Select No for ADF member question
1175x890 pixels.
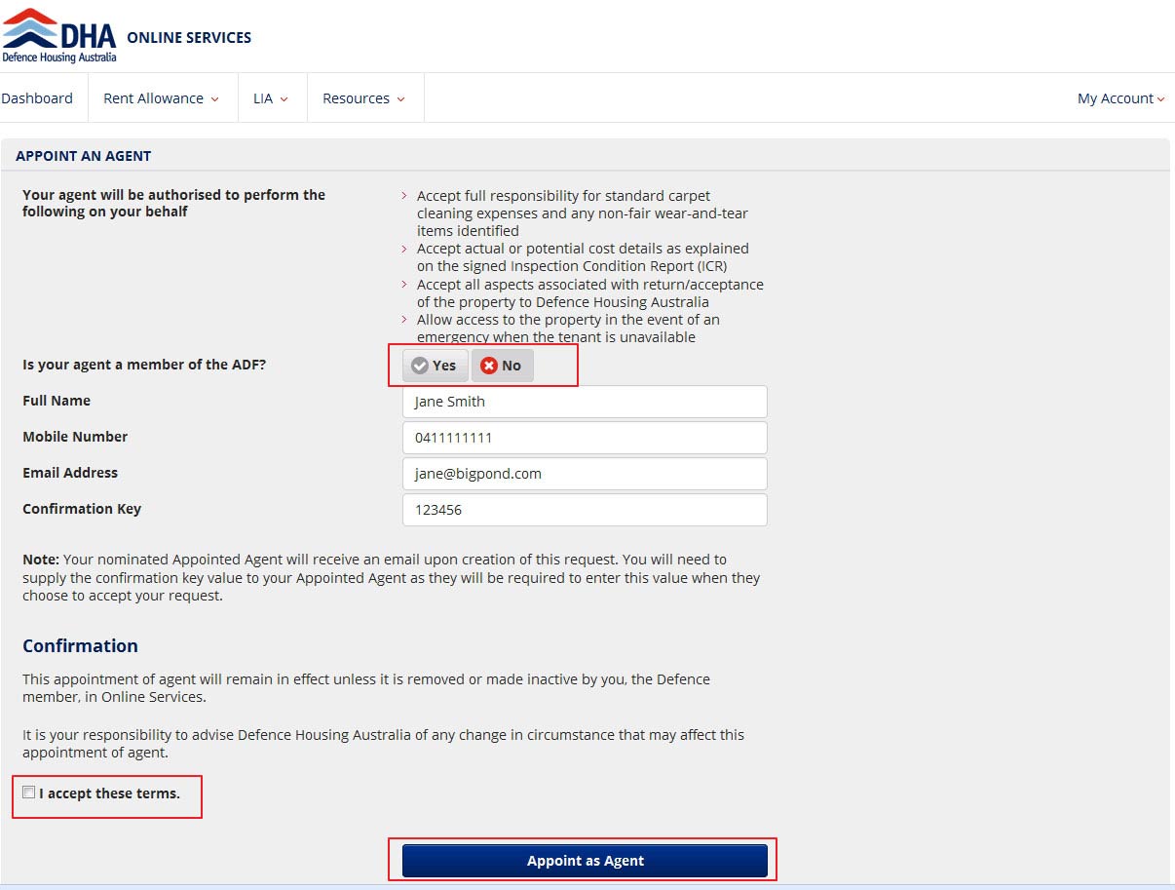pyautogui.click(x=503, y=366)
